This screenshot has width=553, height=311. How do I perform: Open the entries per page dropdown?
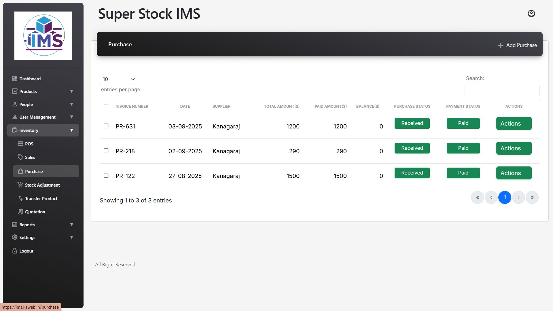point(120,79)
